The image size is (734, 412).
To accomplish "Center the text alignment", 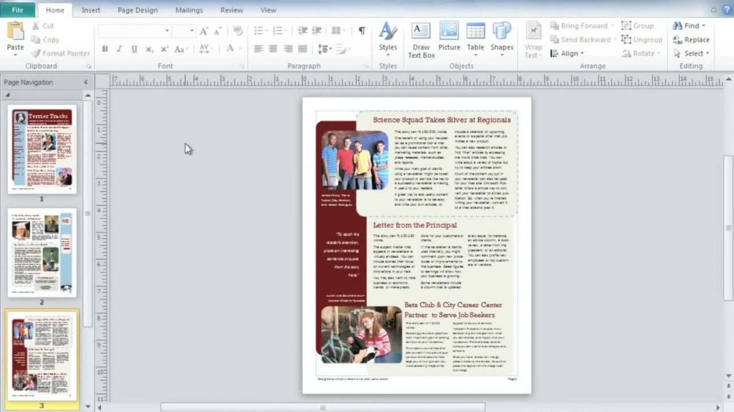I will pyautogui.click(x=273, y=48).
